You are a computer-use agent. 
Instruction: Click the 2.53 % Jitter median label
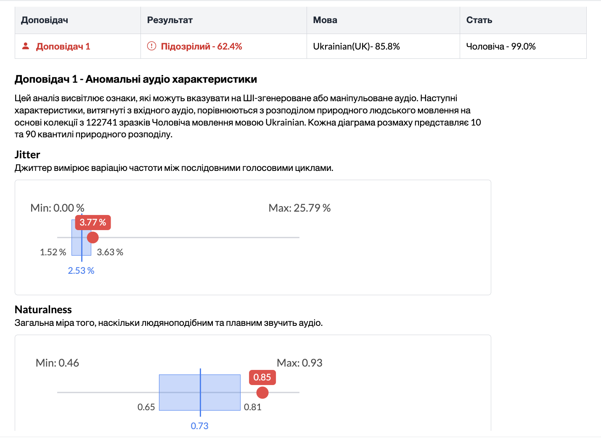coord(81,271)
